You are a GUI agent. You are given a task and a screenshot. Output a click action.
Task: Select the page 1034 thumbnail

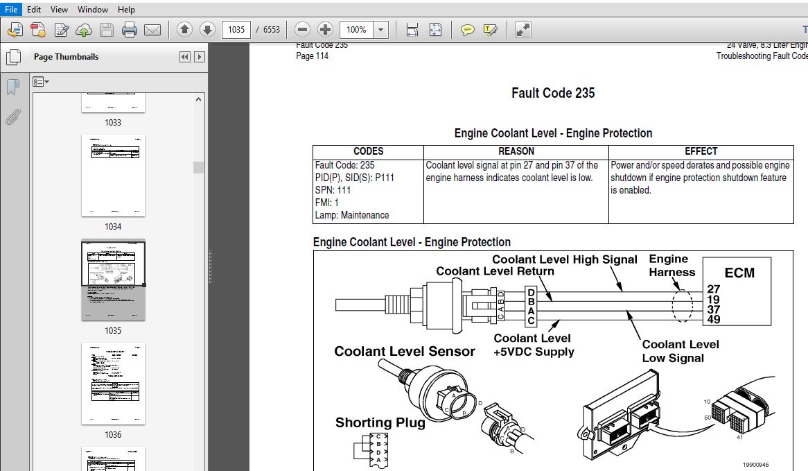point(114,176)
